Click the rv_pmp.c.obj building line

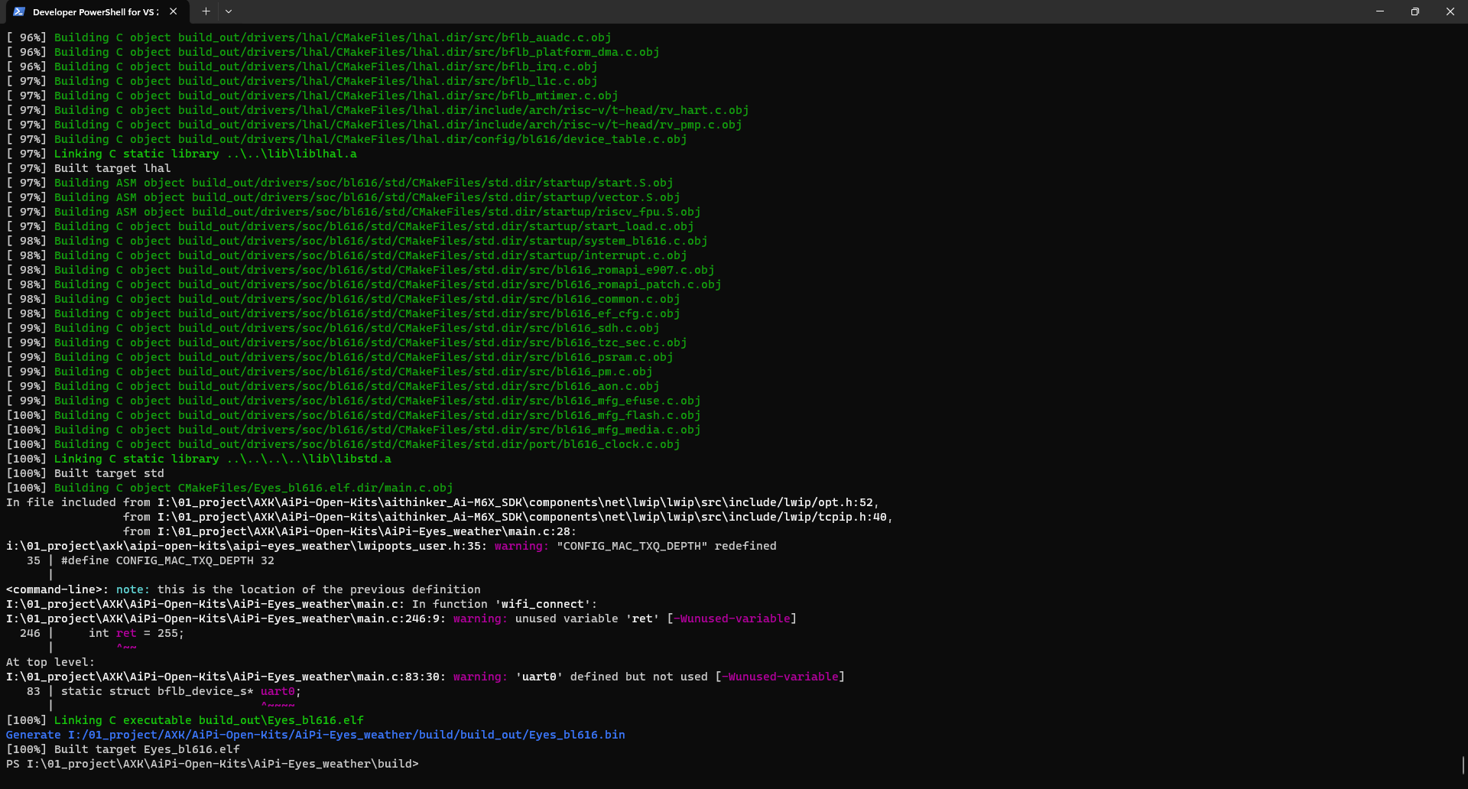(374, 125)
